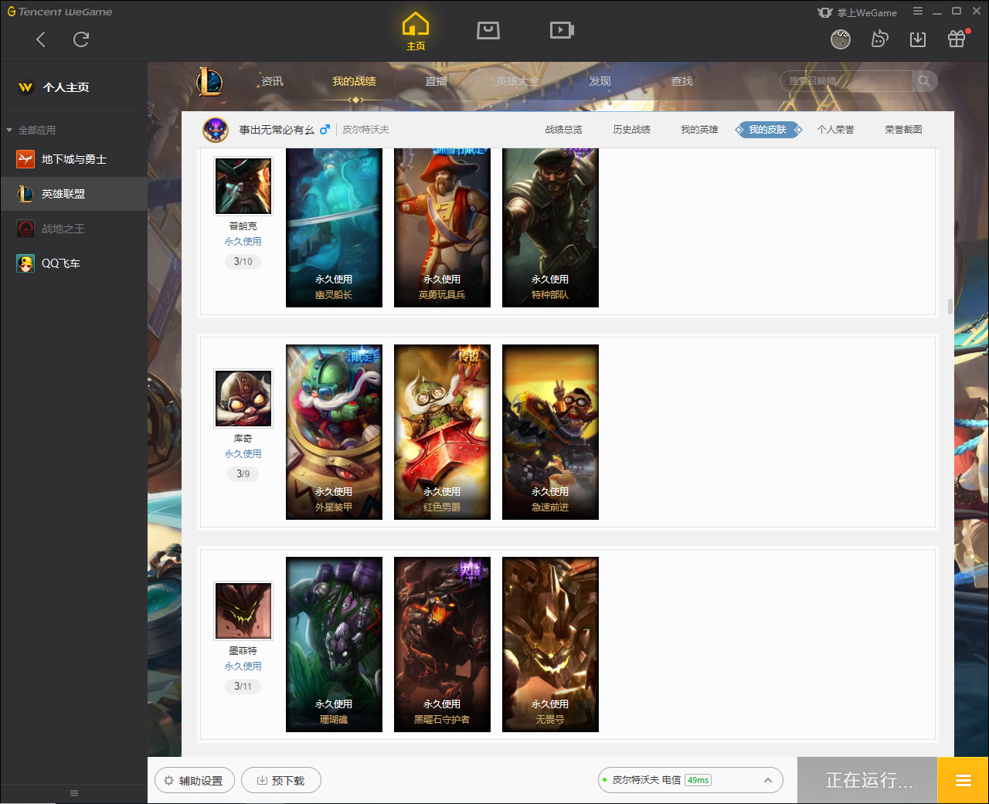Open the video camera icon in top bar
The width and height of the screenshot is (989, 804).
[x=562, y=30]
